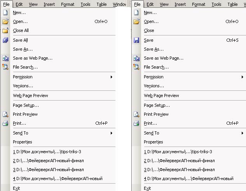Open recent file 4 ФейерверкАП-новый in the right menu
The image size is (246, 191).
pos(188,179)
